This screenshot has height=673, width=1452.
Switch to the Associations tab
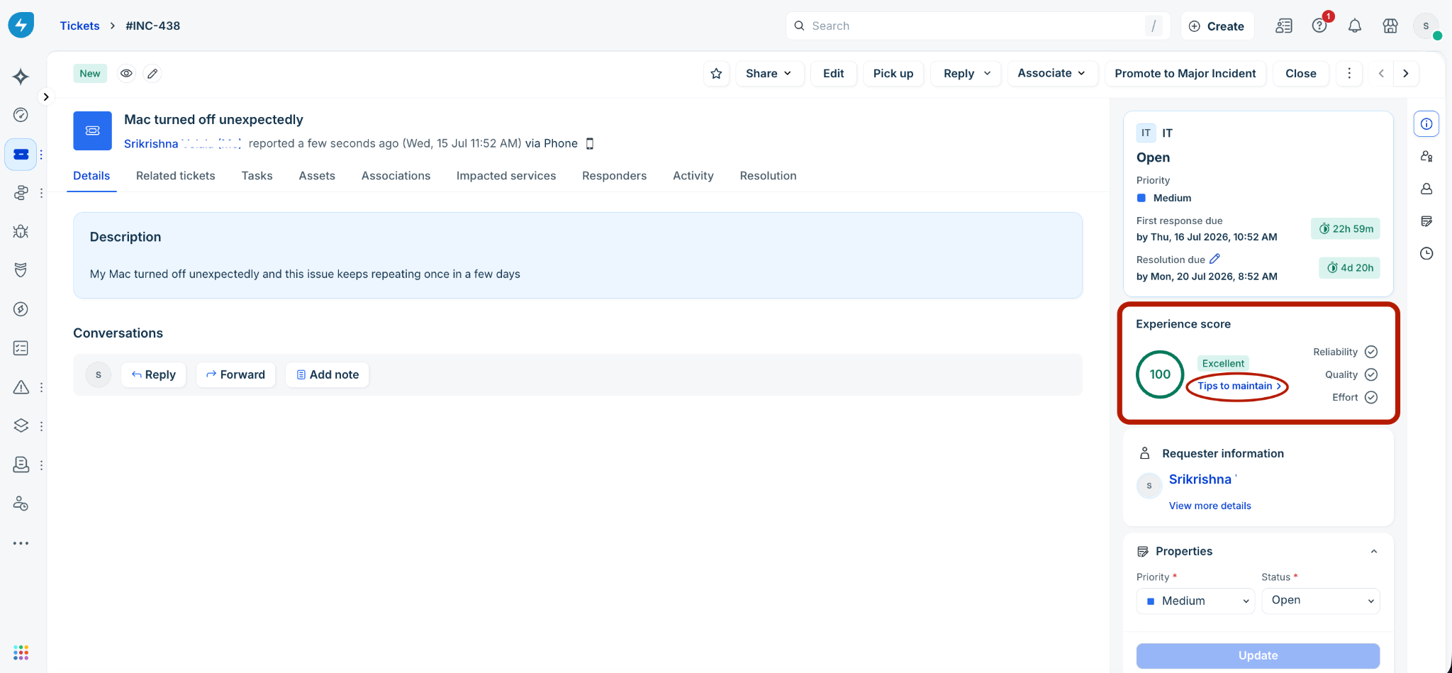click(396, 176)
